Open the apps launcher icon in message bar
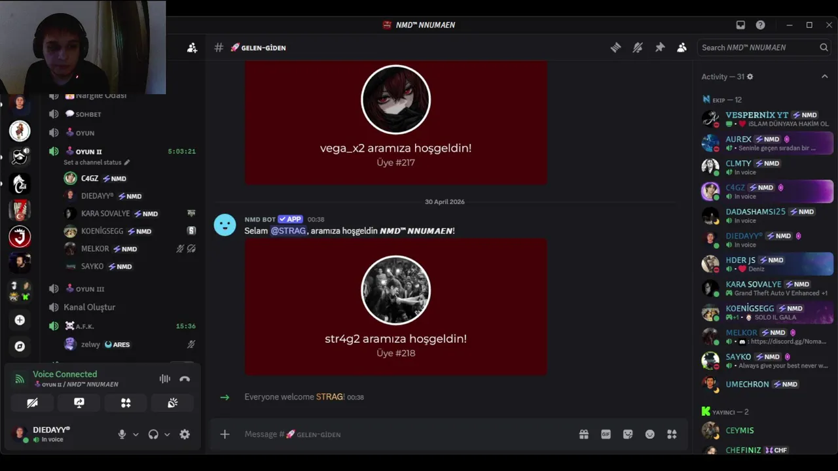 (x=672, y=434)
